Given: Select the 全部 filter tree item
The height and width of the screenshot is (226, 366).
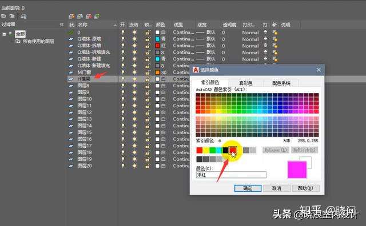Looking at the screenshot, I should coord(20,34).
